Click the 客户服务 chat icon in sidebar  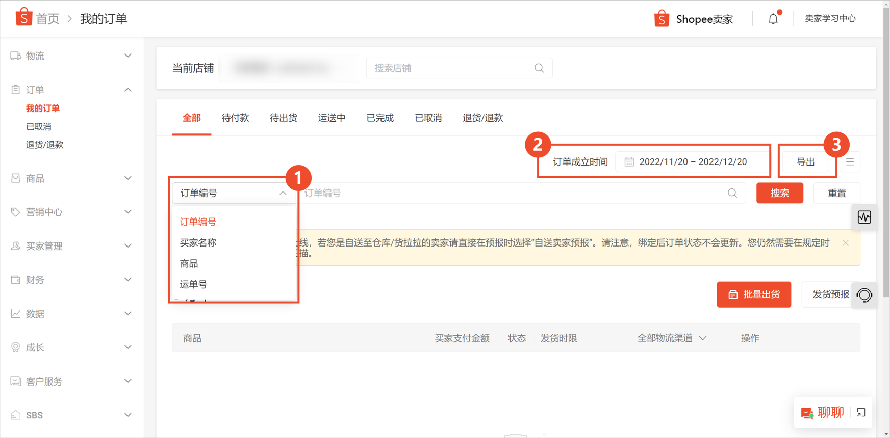(16, 381)
